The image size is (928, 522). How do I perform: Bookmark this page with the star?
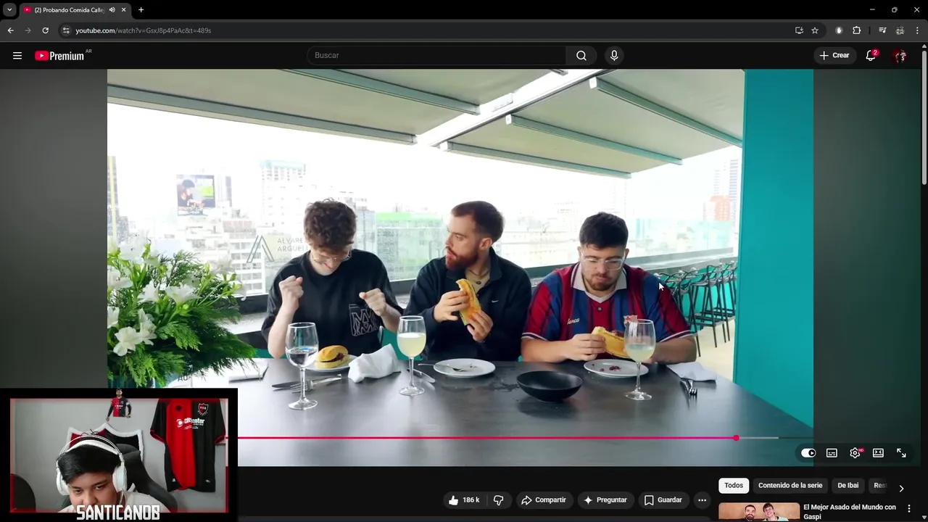coord(815,30)
